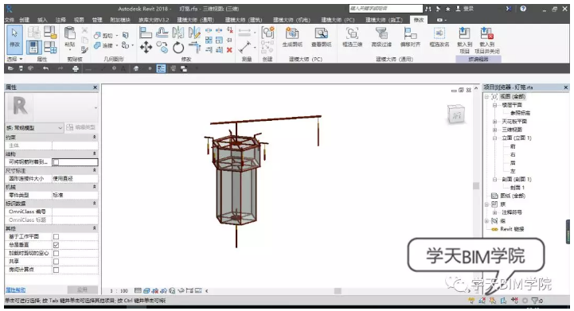Open the 高级过滤 filter tool
This screenshot has height=311, width=574.
coord(381,37)
